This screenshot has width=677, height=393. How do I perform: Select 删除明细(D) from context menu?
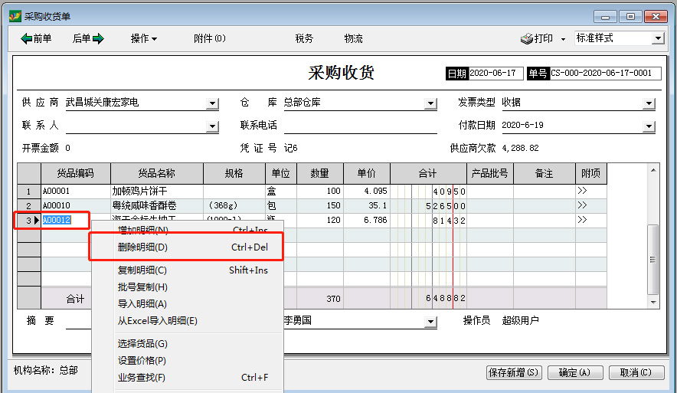[187, 247]
